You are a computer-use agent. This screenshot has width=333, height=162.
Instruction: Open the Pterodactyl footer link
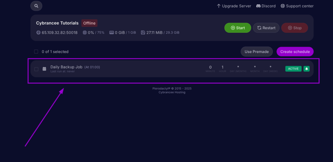[x=163, y=88]
